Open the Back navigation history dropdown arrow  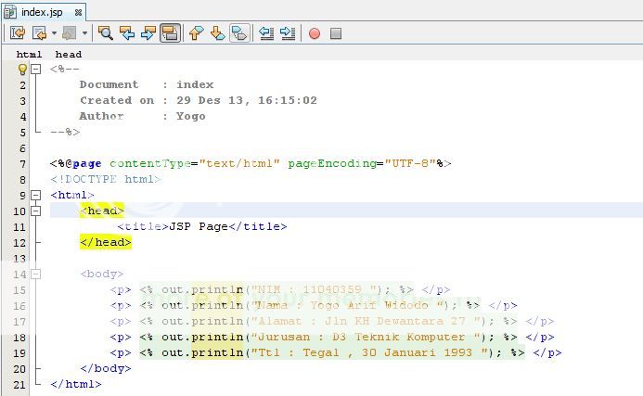pyautogui.click(x=53, y=33)
